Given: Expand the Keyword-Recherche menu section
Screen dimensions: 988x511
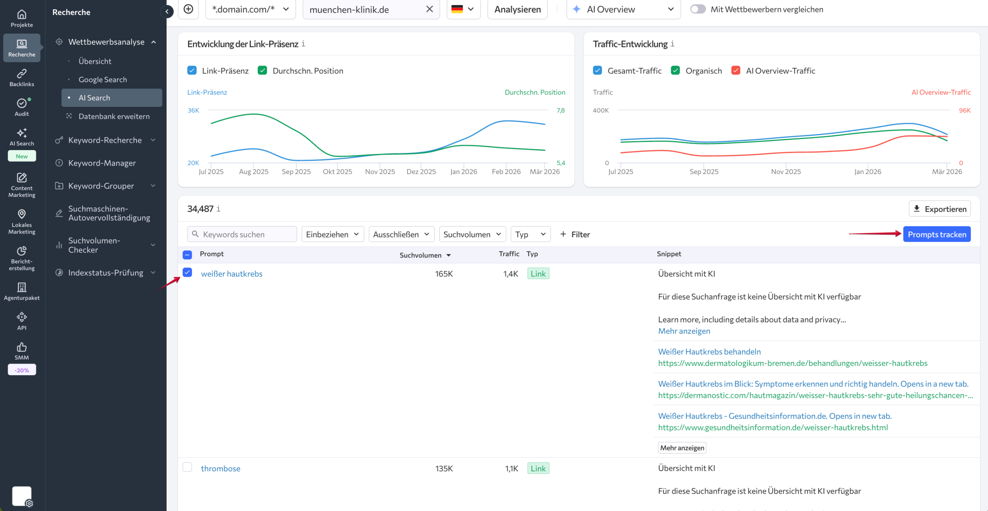Looking at the screenshot, I should coord(105,140).
